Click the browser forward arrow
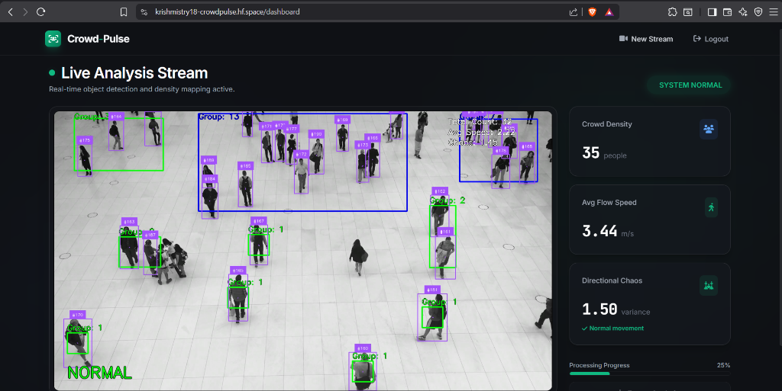This screenshot has height=391, width=782. (25, 12)
